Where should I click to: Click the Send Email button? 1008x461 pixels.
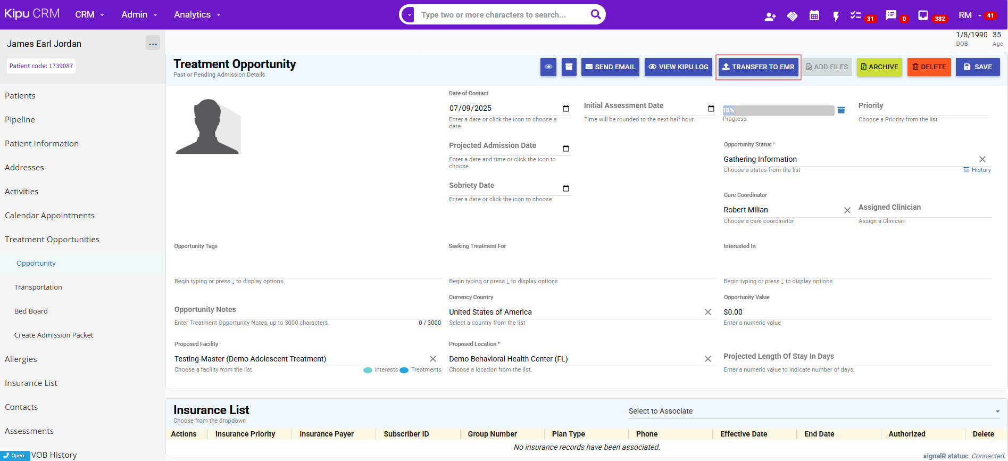(610, 67)
